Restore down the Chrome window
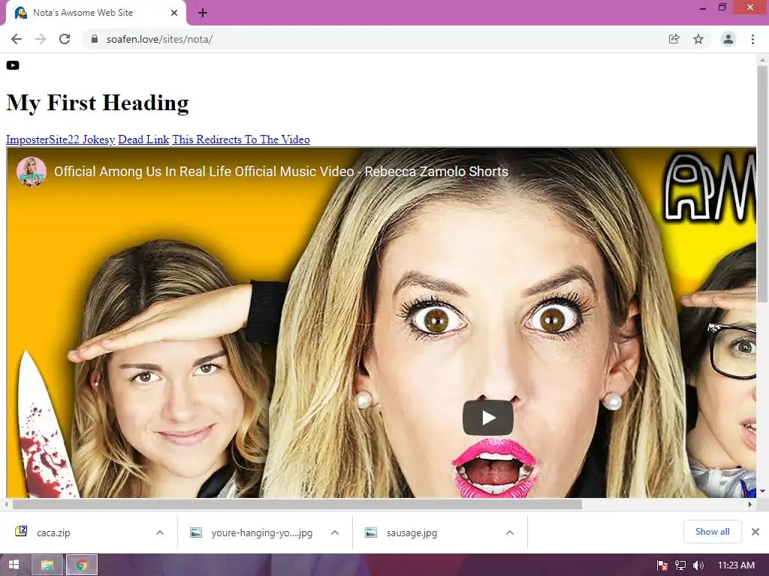Screen dimensions: 769x576 pyautogui.click(x=722, y=7)
